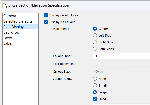
Task: Click the Chief Architect dialog title icon
Action: tap(4, 5)
